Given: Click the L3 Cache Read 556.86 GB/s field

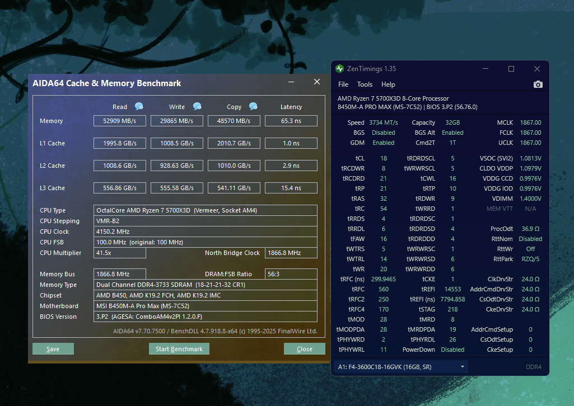Looking at the screenshot, I should coord(120,188).
